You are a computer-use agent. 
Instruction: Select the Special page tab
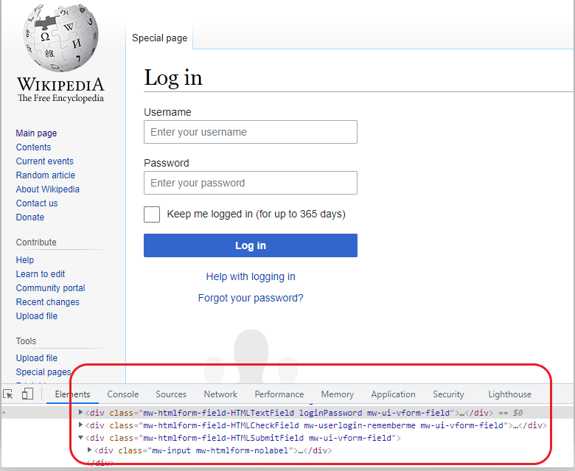pos(159,38)
